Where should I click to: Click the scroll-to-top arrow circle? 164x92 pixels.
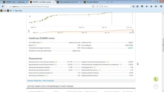(x=156, y=86)
